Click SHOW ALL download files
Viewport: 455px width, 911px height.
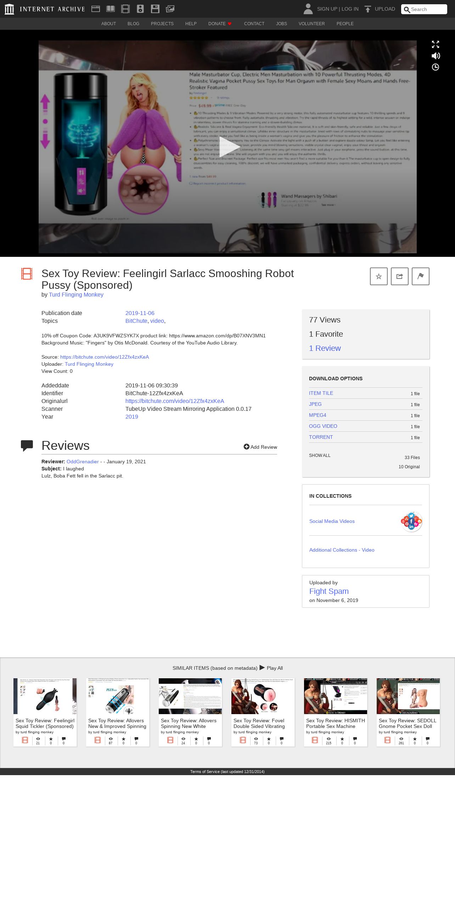coord(320,455)
